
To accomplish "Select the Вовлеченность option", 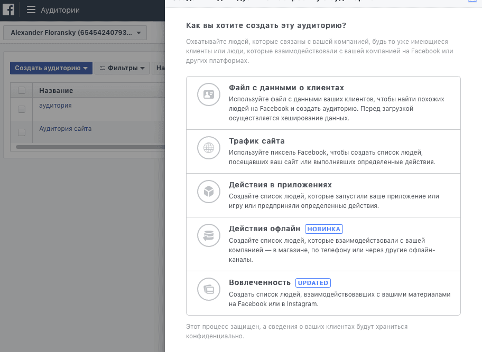I will pyautogui.click(x=323, y=293).
